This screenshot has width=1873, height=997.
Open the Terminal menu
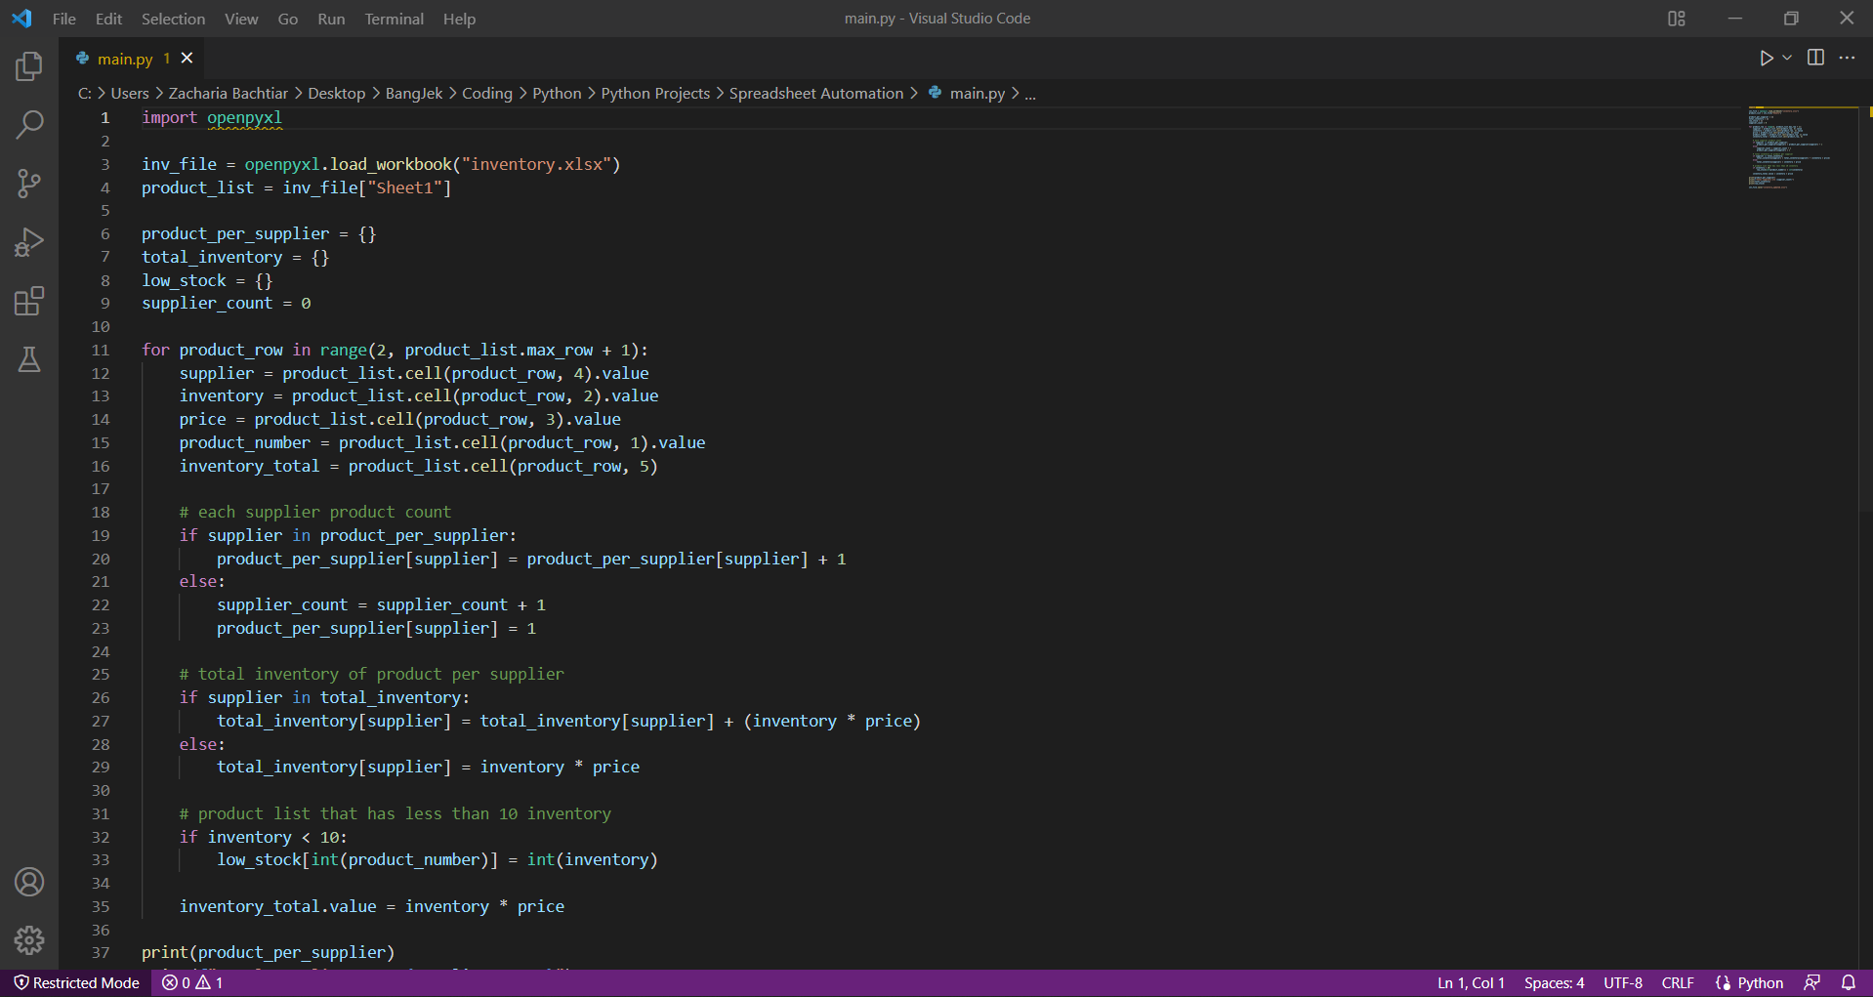395,19
